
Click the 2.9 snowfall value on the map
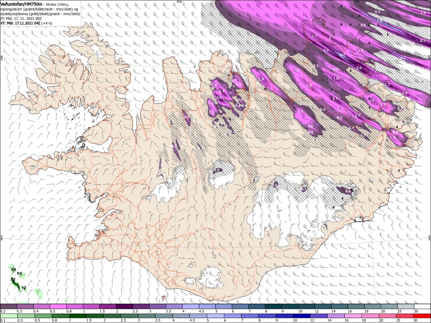click(359, 68)
